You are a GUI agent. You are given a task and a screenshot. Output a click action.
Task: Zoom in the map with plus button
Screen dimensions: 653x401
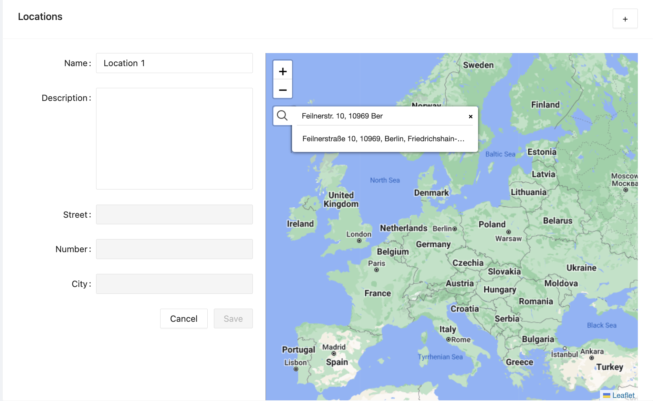(283, 71)
